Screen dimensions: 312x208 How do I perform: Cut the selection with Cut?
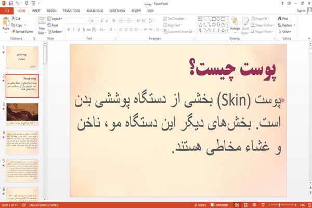[16, 19]
